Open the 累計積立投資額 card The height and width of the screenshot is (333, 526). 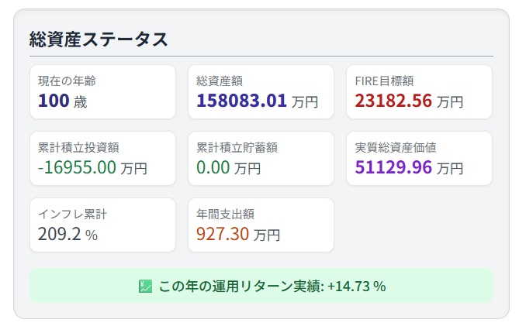102,159
